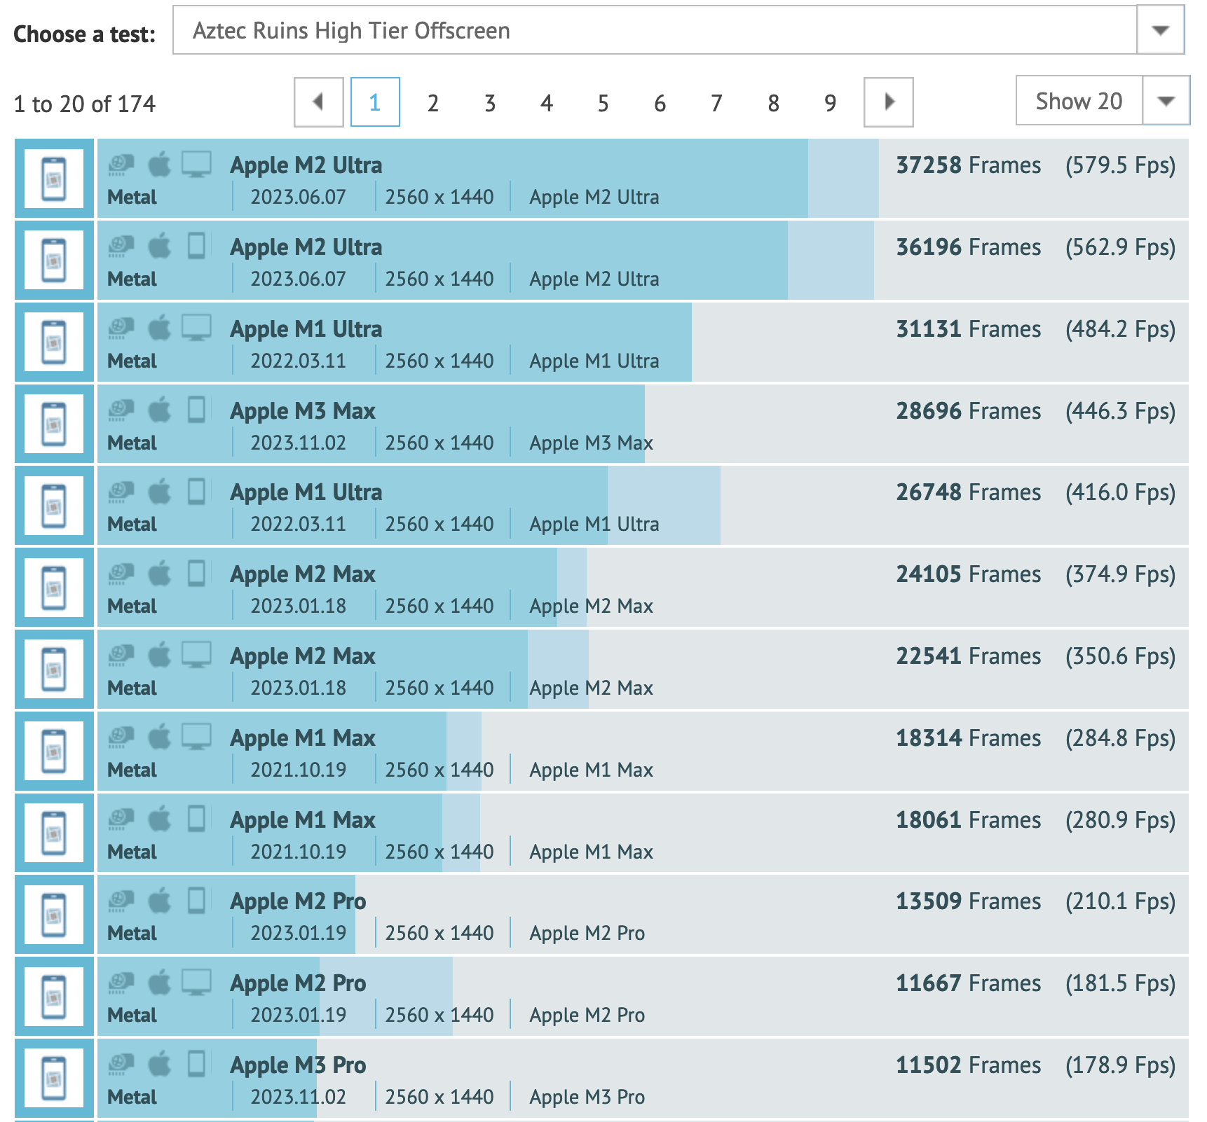Open device thumbnail for the 37258 Frames row
This screenshot has height=1122, width=1207.
(54, 179)
